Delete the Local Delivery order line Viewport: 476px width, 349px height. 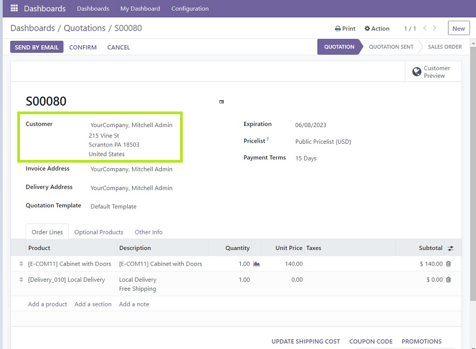click(x=449, y=280)
